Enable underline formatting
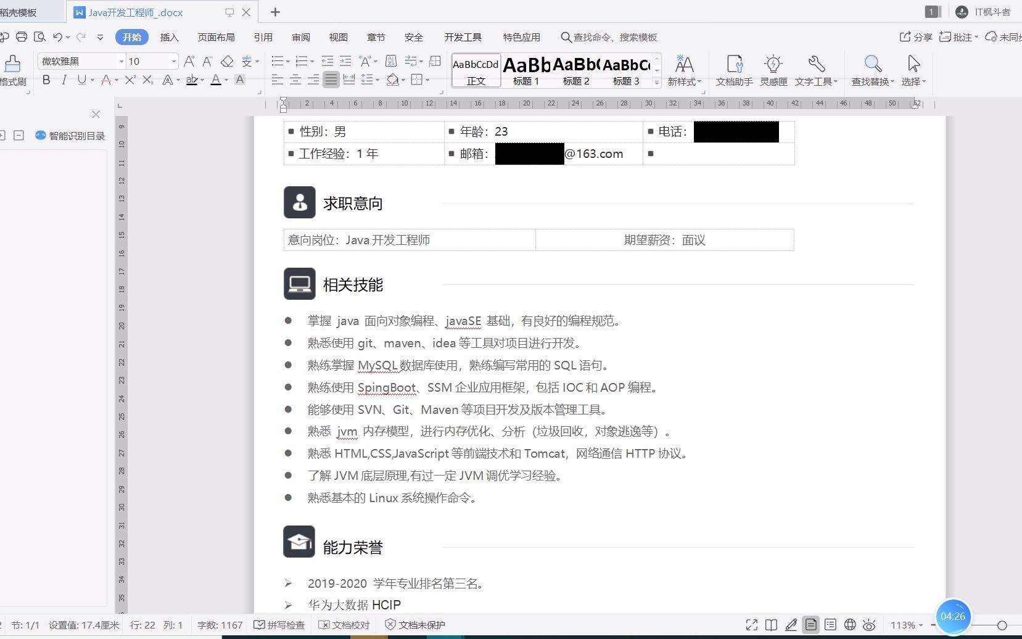 pos(82,80)
